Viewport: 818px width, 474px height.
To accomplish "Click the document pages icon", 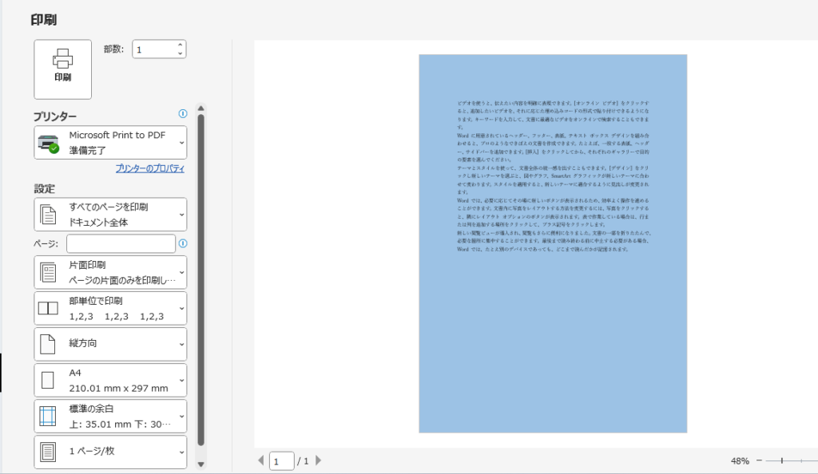I will 48,215.
